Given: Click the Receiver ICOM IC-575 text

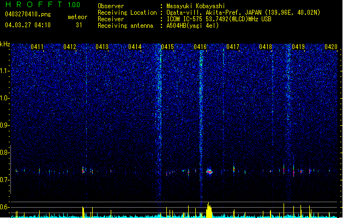Looking at the screenshot, I should (x=219, y=19).
